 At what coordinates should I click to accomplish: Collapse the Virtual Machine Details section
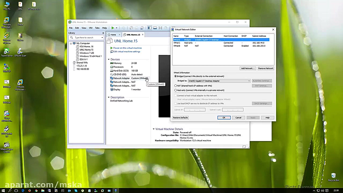[154, 129]
